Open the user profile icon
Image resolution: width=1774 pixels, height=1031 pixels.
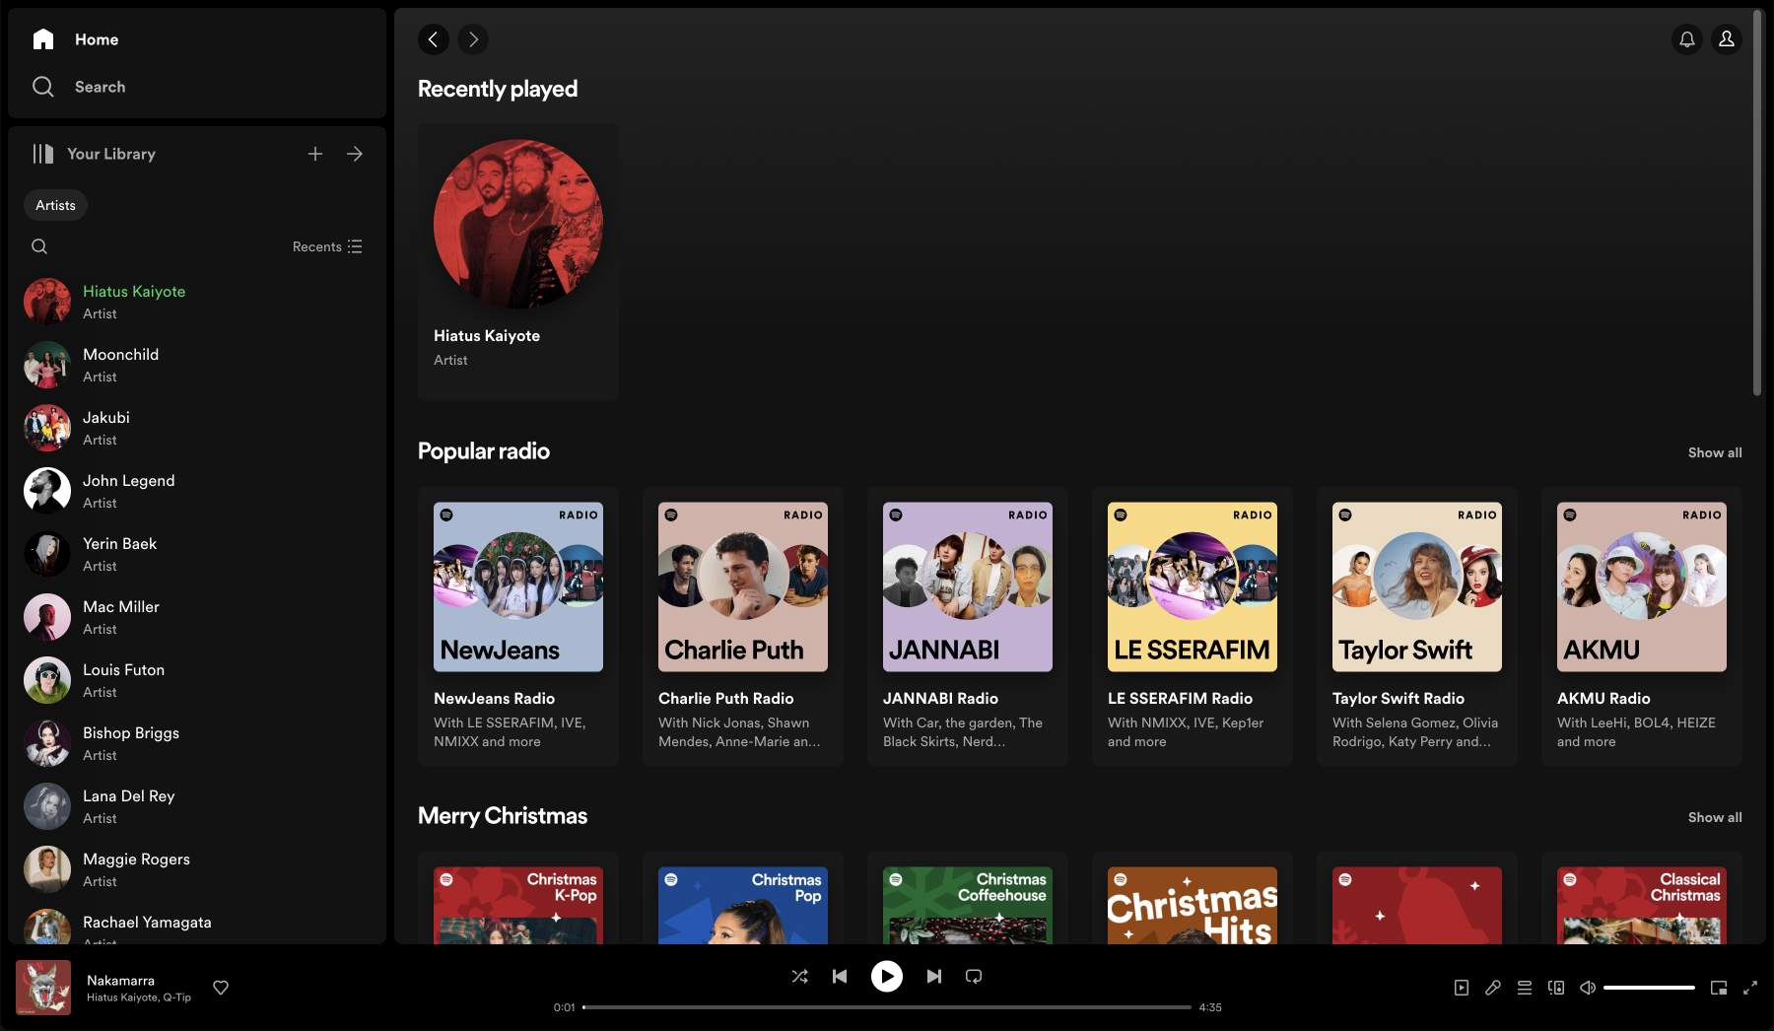point(1727,39)
